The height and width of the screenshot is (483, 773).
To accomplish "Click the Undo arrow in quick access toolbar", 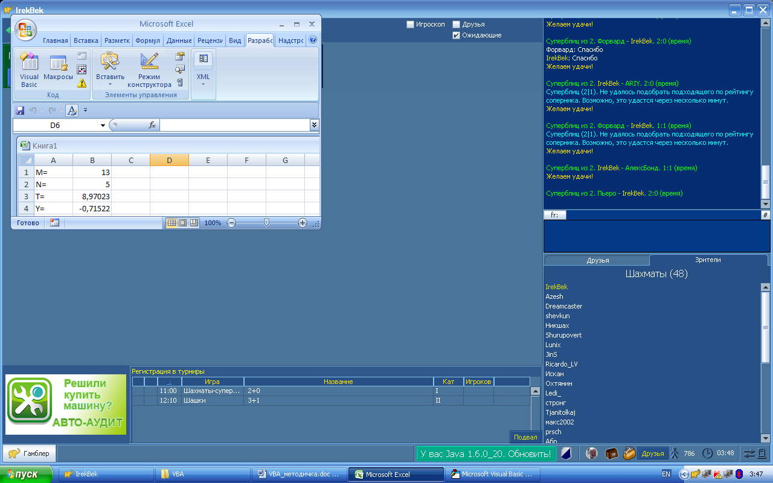I will (33, 110).
